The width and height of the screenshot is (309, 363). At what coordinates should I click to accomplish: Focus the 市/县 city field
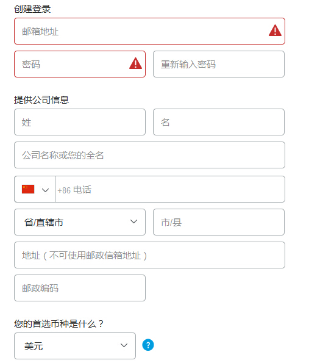[219, 222]
